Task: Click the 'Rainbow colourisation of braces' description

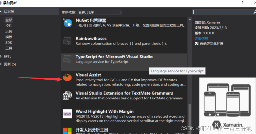Action: (121, 44)
